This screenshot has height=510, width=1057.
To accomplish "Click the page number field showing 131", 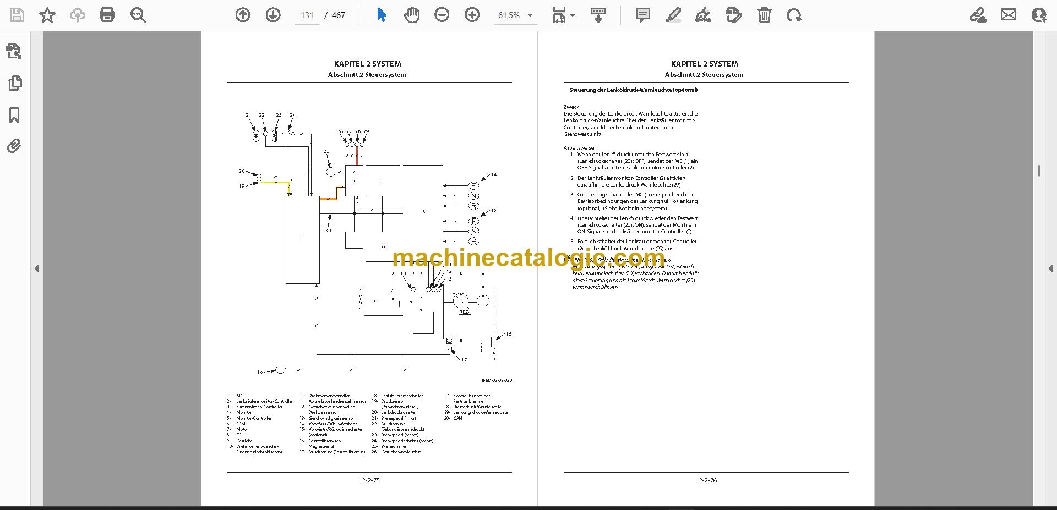I will pos(307,15).
